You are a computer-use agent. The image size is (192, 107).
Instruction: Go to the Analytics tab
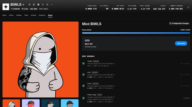pos(42,15)
